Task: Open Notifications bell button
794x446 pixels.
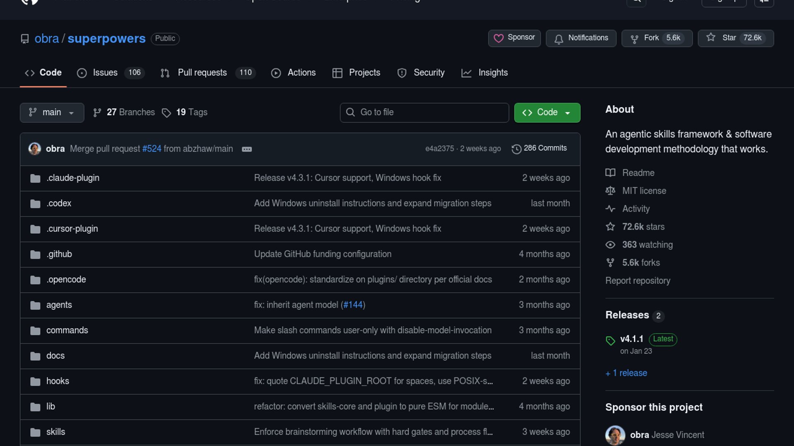Action: pyautogui.click(x=581, y=38)
